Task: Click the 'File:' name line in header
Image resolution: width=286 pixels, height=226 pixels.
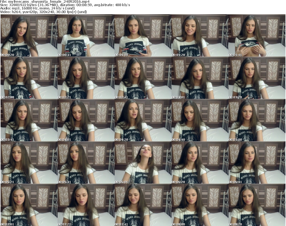Action: point(45,2)
